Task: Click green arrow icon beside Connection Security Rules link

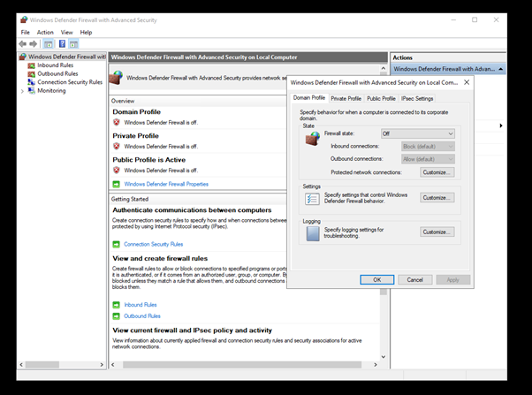Action: click(x=117, y=244)
